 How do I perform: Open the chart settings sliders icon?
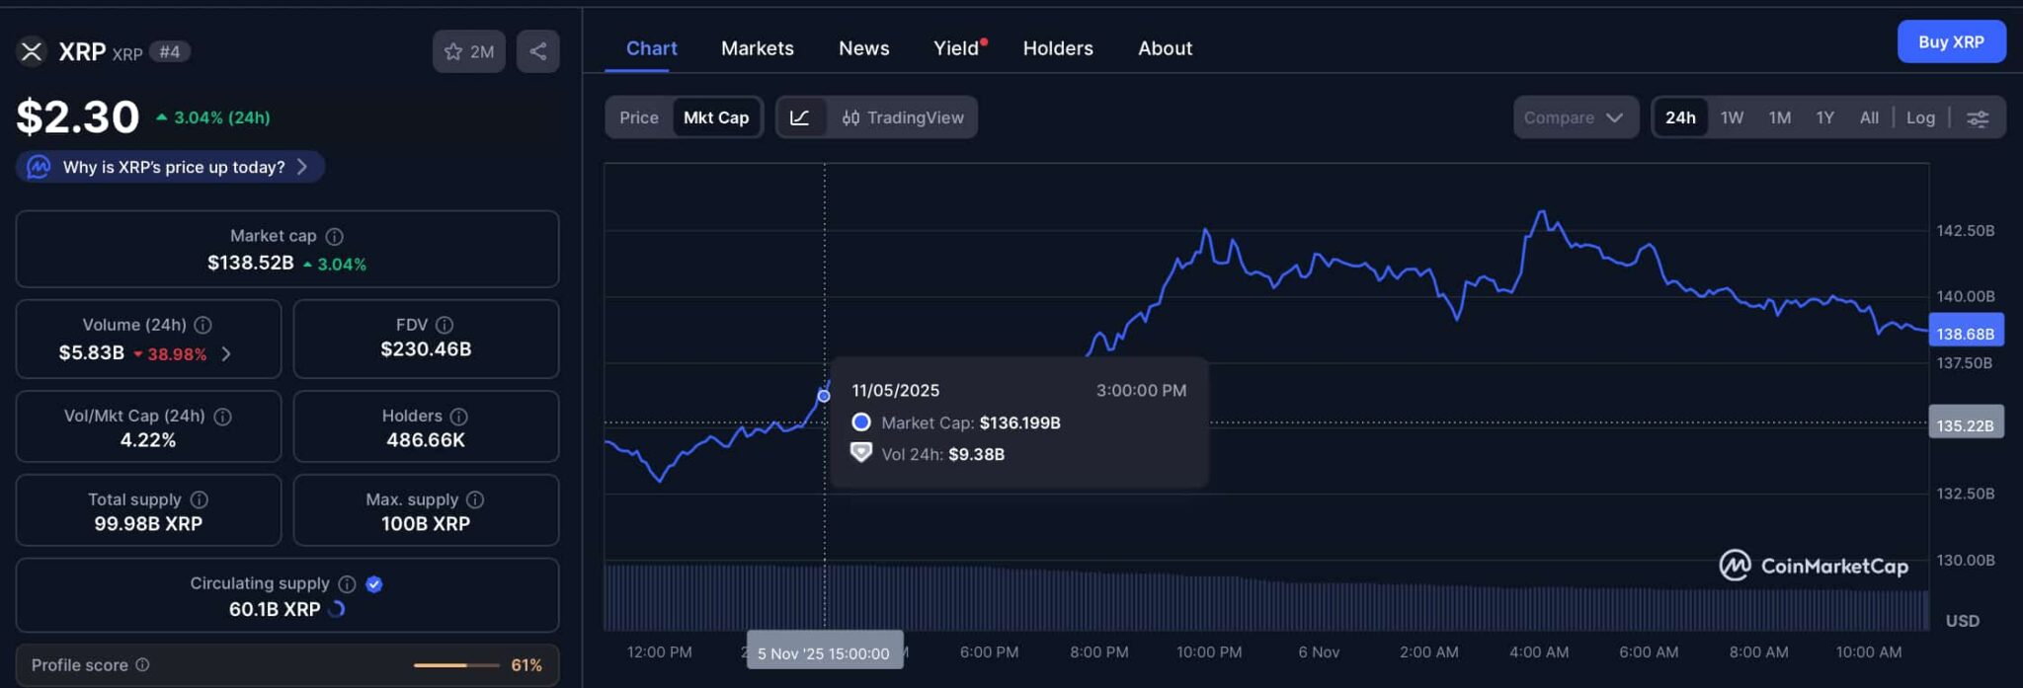click(1977, 118)
